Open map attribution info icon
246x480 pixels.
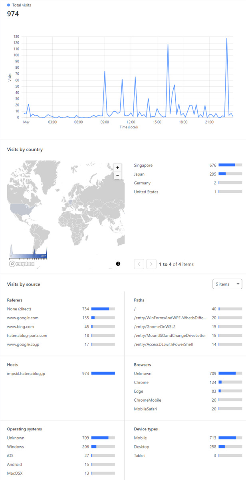pos(118,264)
